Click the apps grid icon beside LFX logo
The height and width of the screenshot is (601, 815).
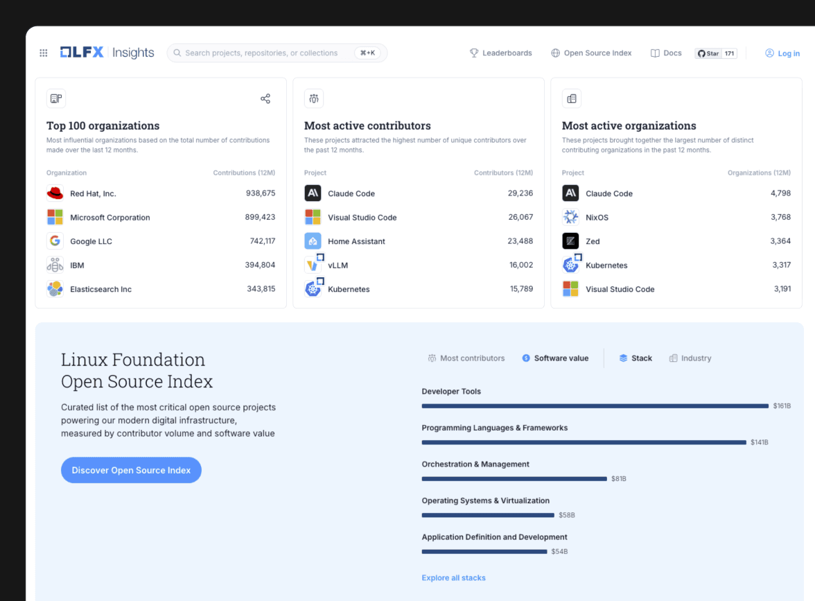pyautogui.click(x=43, y=53)
